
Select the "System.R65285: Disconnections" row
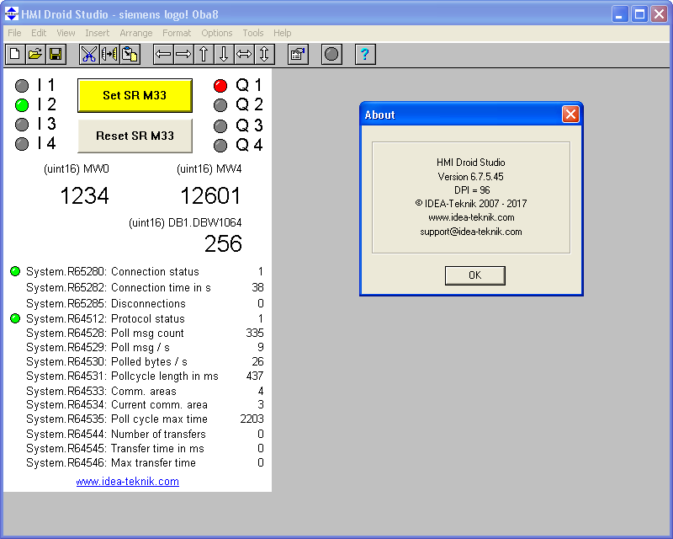click(145, 303)
